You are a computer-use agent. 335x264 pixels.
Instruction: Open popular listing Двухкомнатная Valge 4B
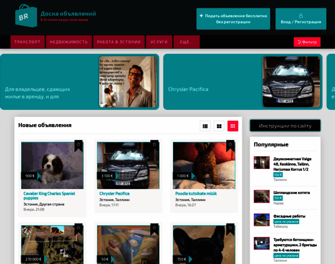tap(292, 164)
